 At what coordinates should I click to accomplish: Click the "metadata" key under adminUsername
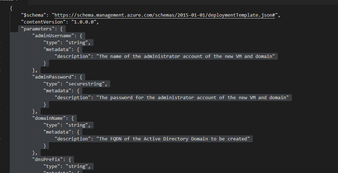[57, 50]
